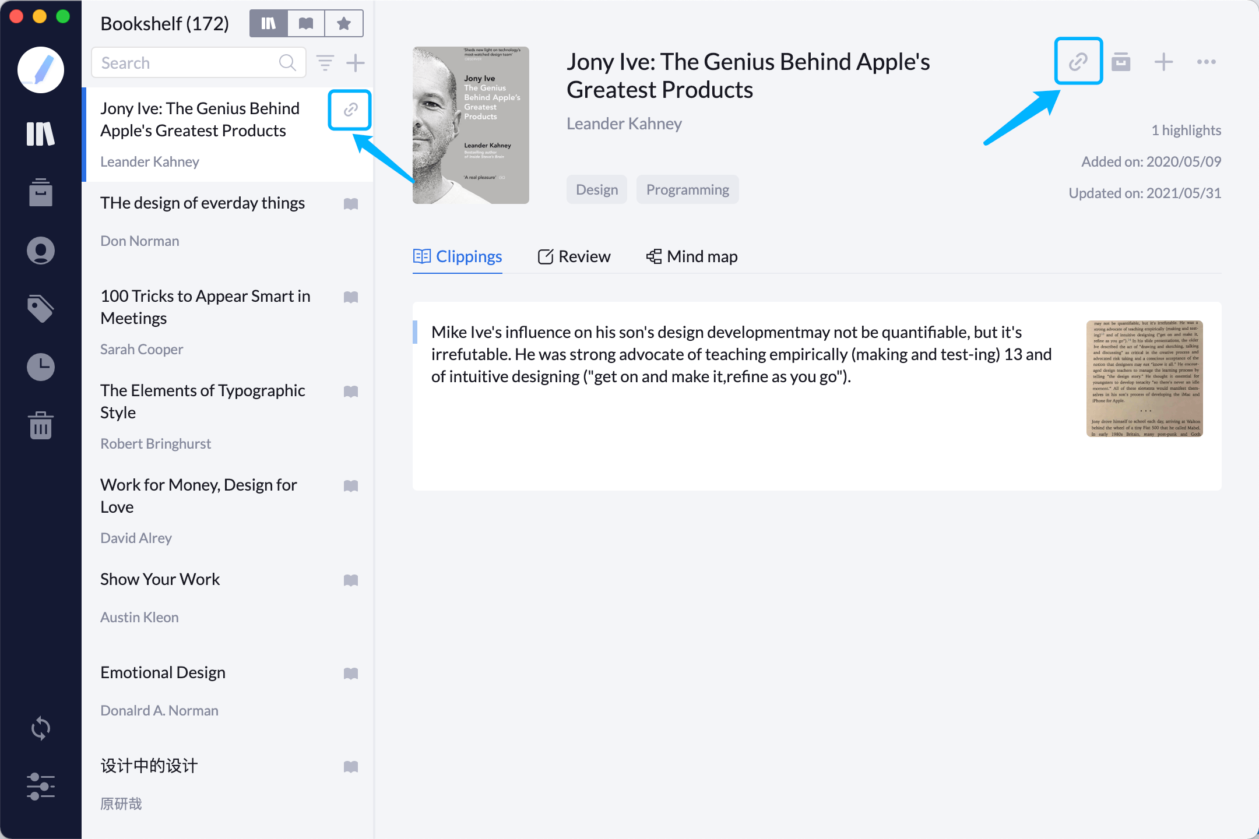Screen dimensions: 1259x839
Task: Open the scanned page clipping image
Action: pyautogui.click(x=1145, y=379)
